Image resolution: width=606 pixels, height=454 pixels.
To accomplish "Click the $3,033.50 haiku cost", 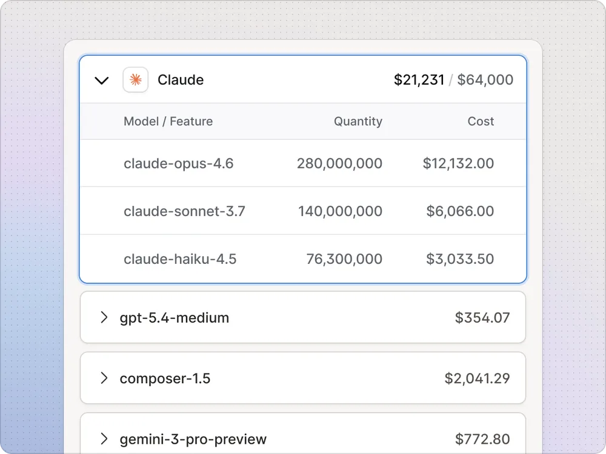I will [460, 258].
